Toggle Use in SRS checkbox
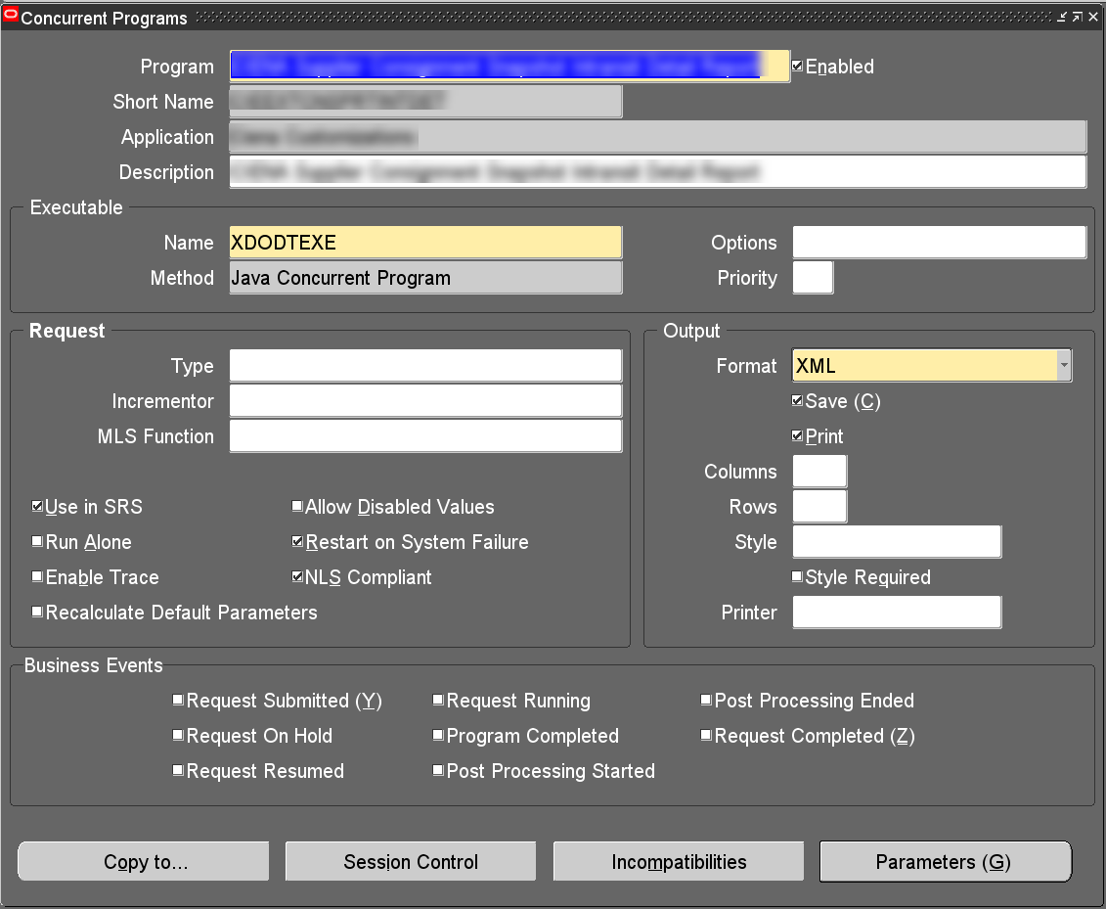 coord(37,506)
